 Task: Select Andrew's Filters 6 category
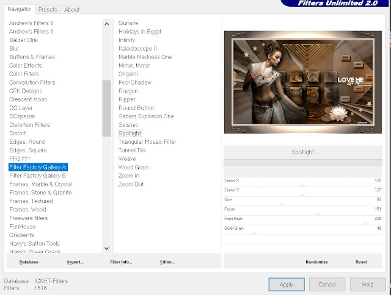click(x=31, y=23)
